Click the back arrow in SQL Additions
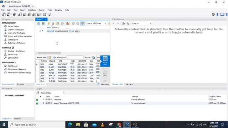The width and height of the screenshot is (228, 128). [113, 23]
